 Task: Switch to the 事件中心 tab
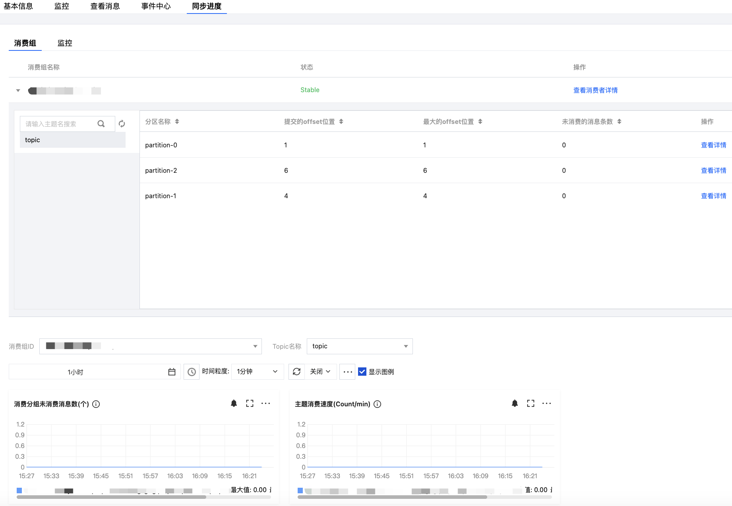point(156,6)
